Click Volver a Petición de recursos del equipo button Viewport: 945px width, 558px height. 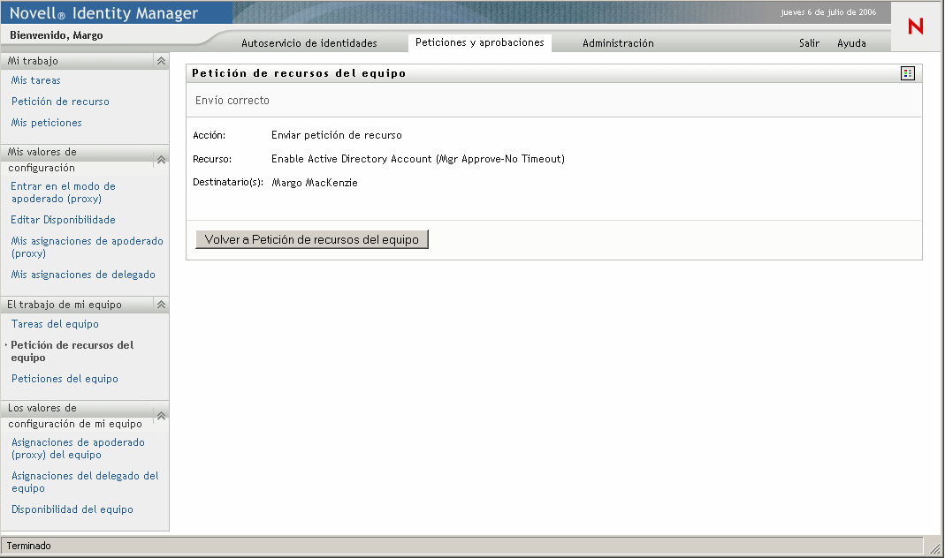click(311, 239)
